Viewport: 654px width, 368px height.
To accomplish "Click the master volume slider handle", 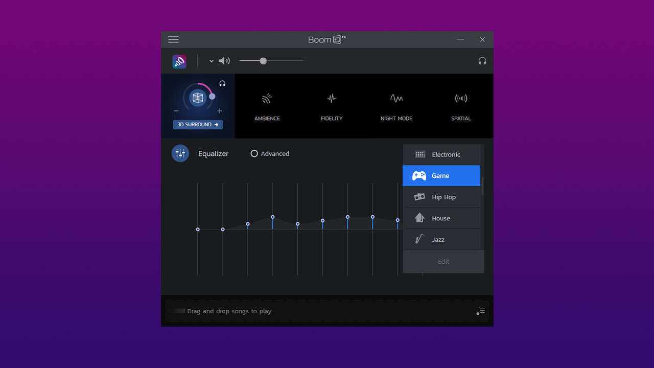I will [263, 61].
